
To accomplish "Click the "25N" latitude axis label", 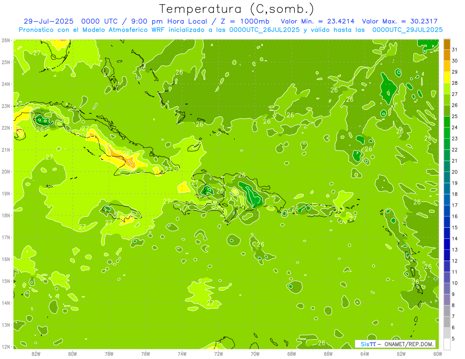I will point(6,62).
